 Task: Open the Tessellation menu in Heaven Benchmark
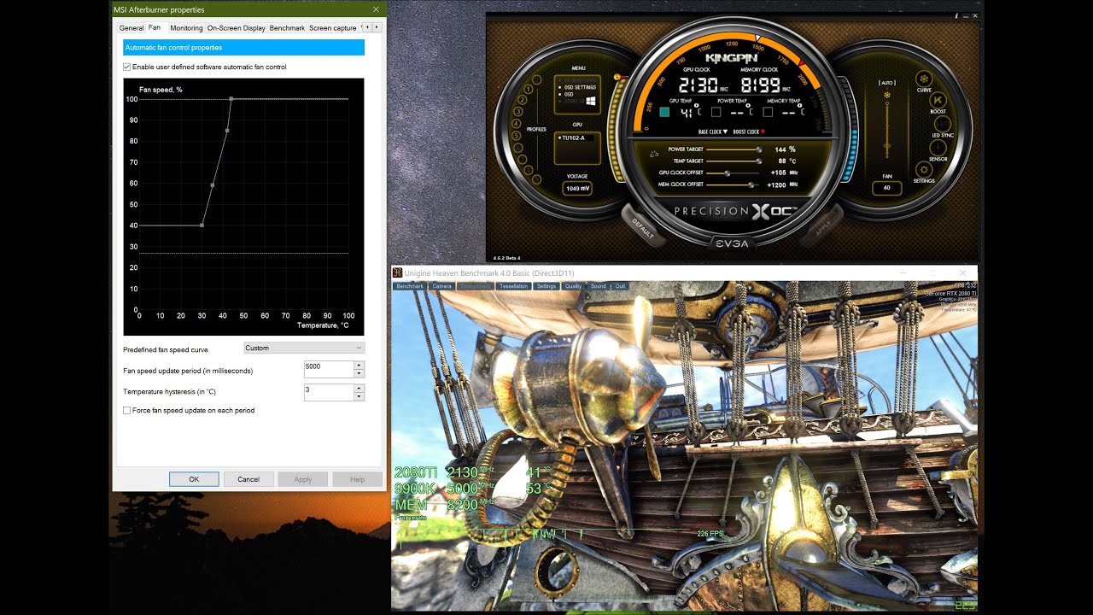[514, 286]
